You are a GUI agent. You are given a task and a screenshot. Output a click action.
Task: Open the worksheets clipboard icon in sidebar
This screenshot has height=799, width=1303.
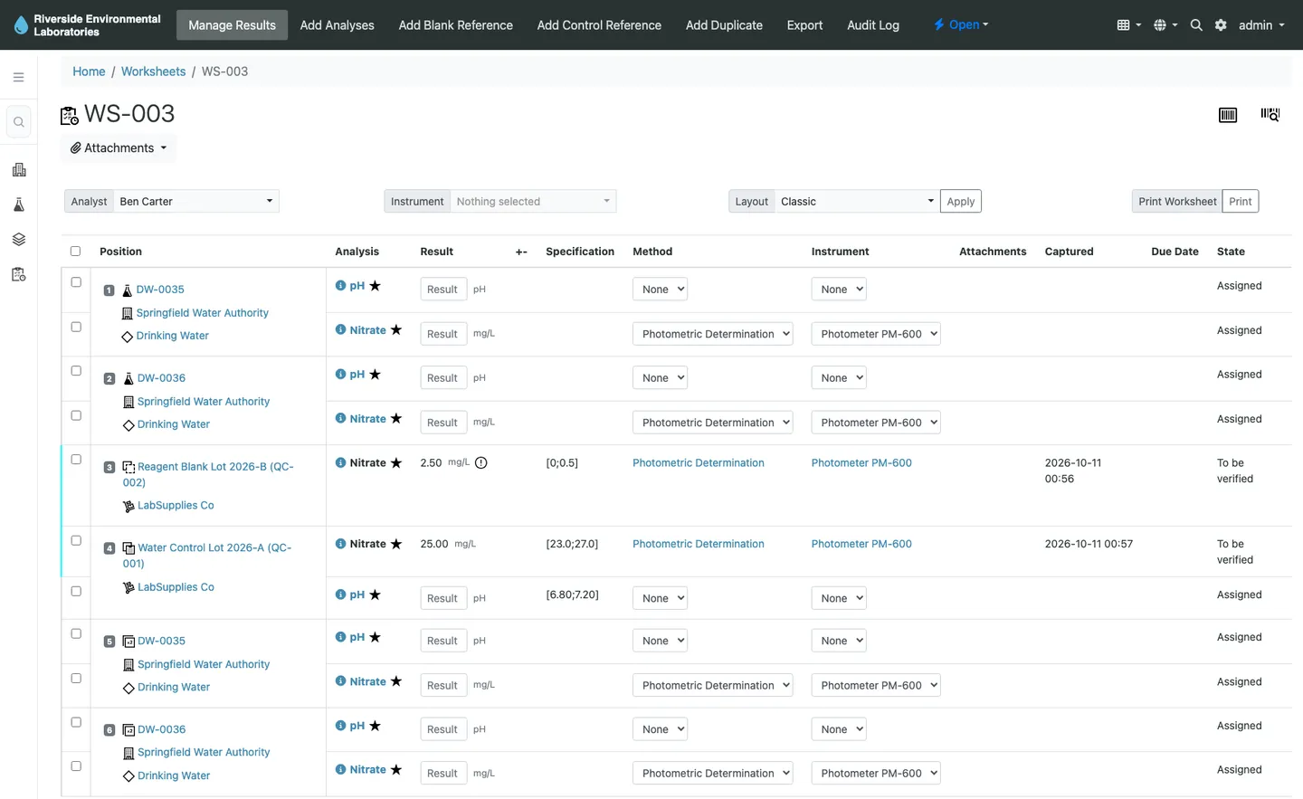(19, 274)
